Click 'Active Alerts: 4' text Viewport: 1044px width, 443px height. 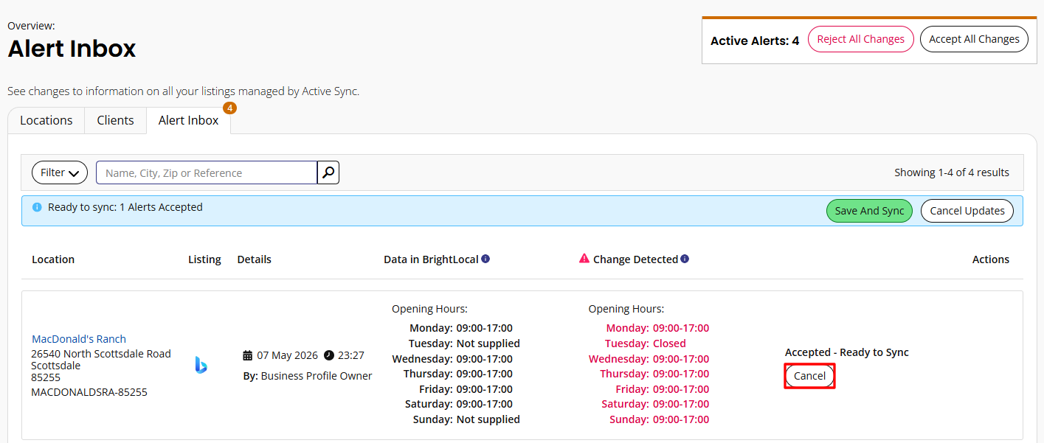pyautogui.click(x=755, y=41)
